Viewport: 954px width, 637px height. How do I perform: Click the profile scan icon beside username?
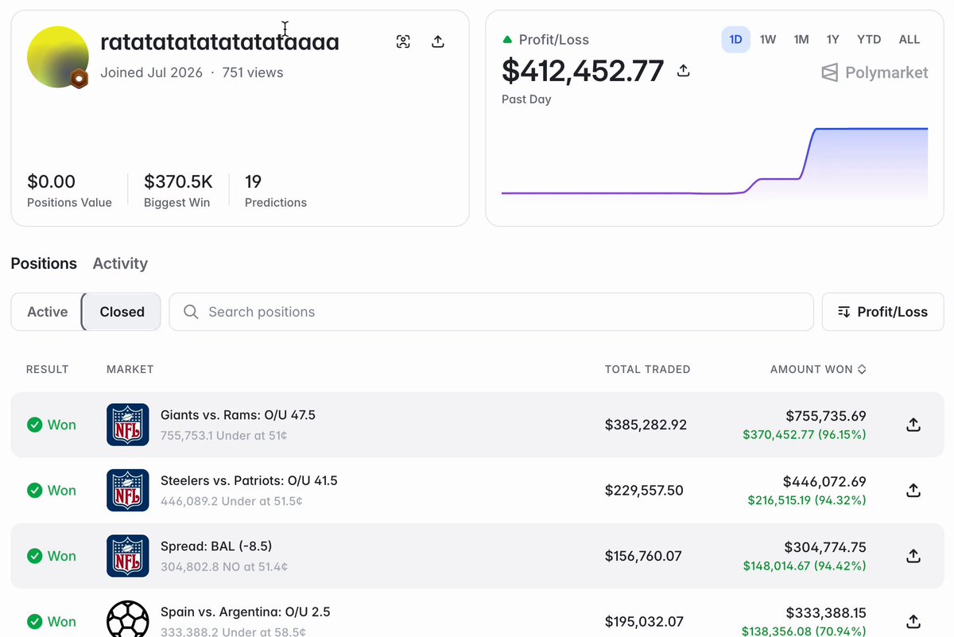(403, 41)
